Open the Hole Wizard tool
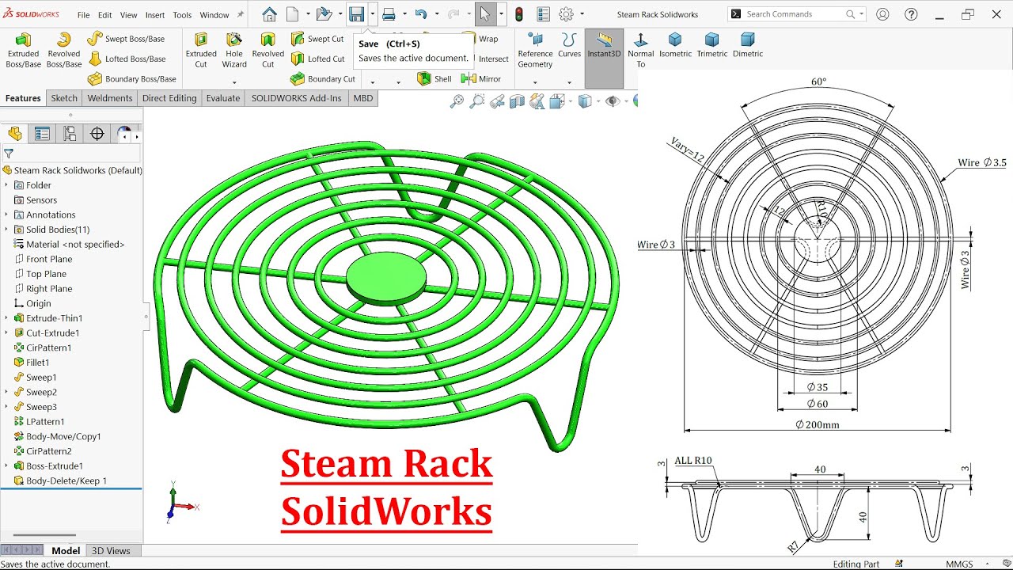1013x570 pixels. (234, 51)
